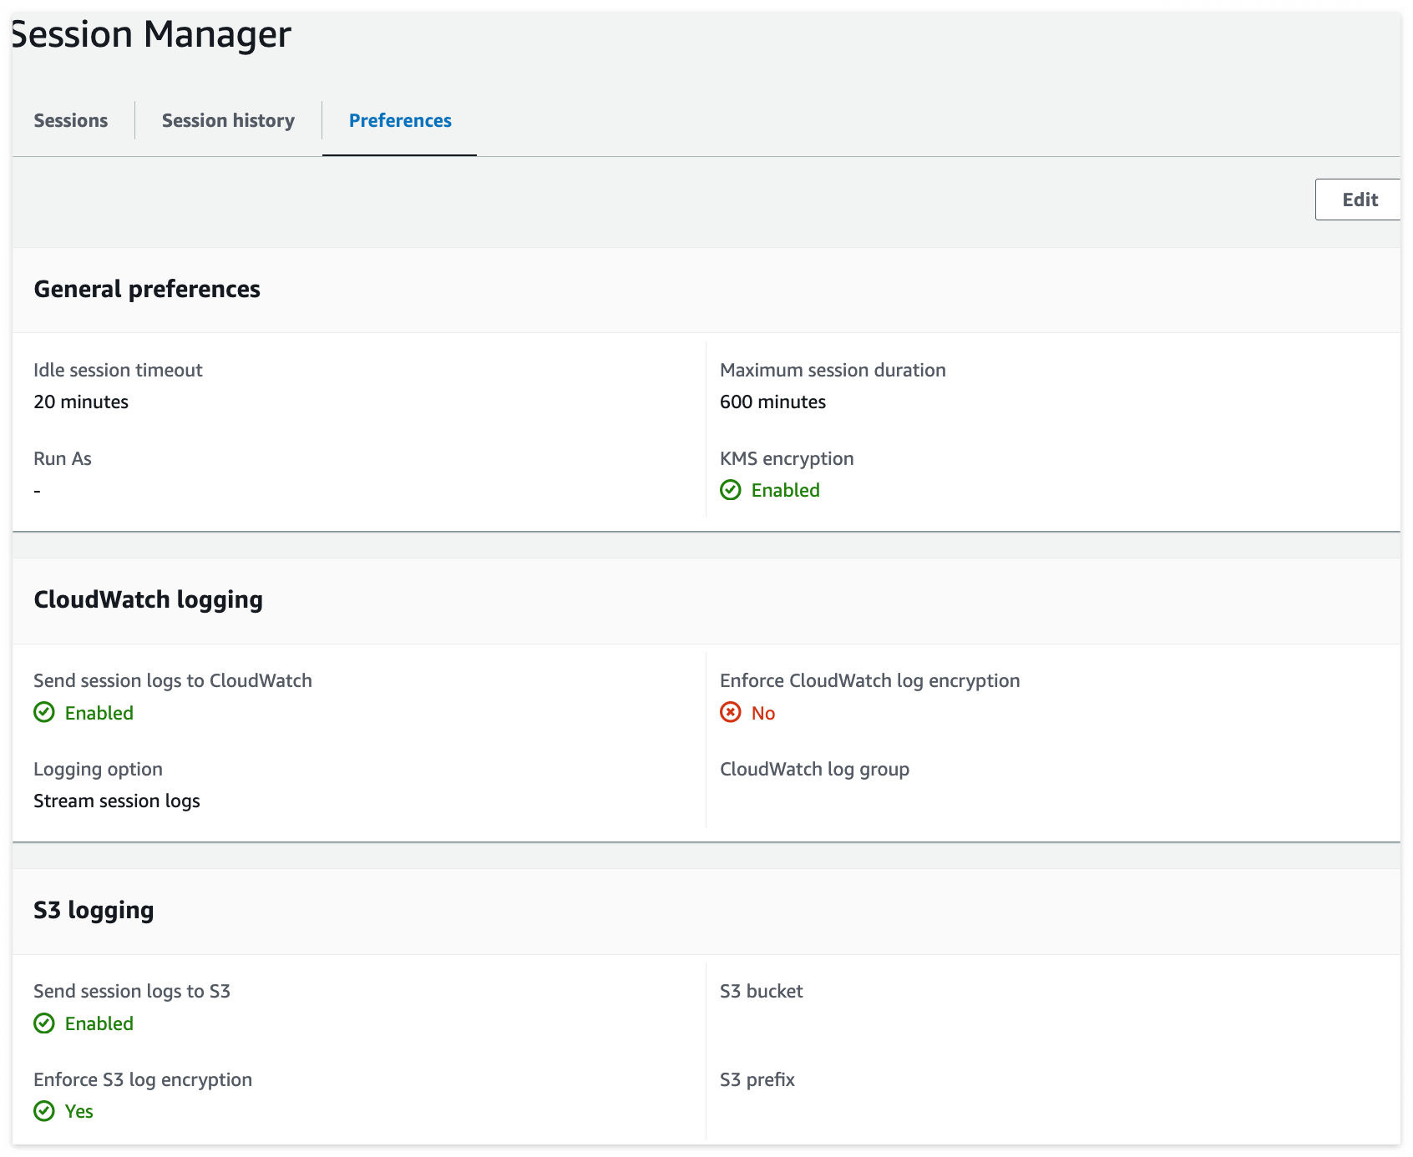1413x1157 pixels.
Task: Click Enforce CloudWatch log encryption label
Action: coord(869,680)
